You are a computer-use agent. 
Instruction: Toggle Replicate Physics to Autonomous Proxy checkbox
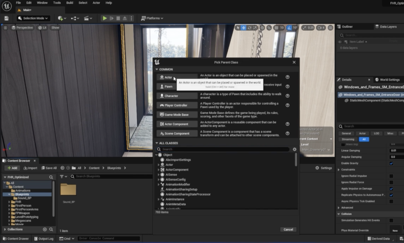coord(391,195)
